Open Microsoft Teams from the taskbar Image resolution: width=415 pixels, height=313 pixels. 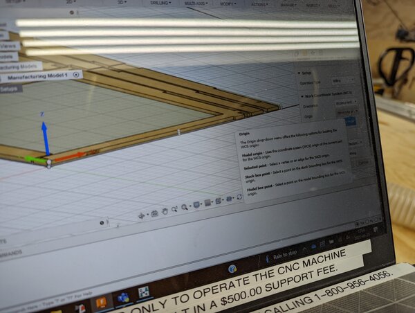122,298
